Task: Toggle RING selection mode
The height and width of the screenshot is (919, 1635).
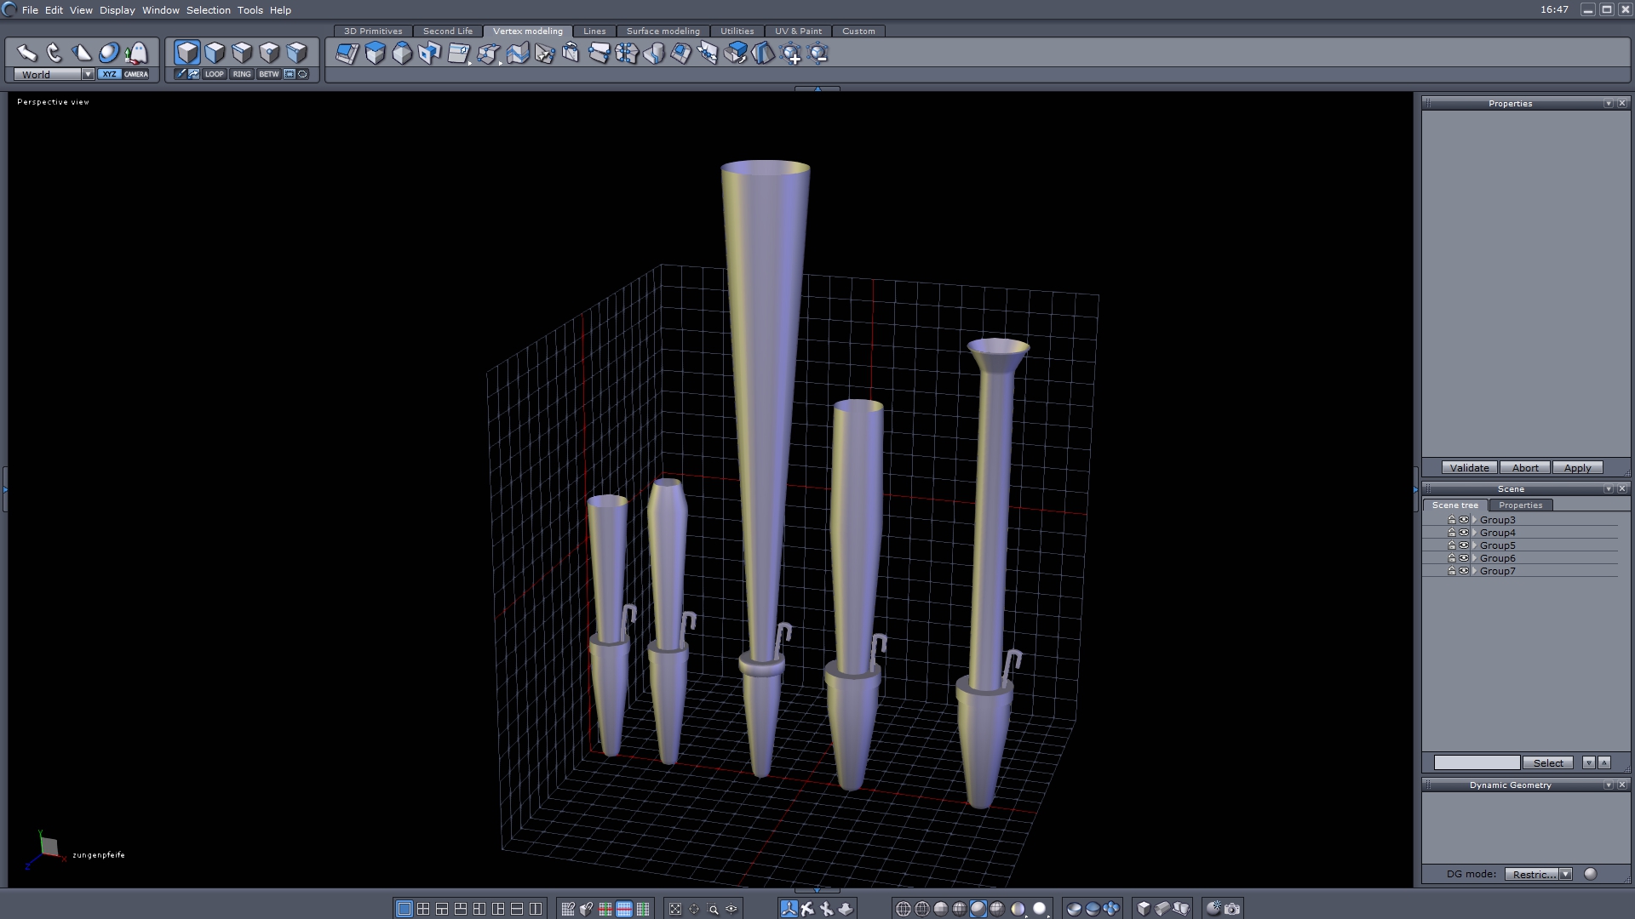Action: (x=242, y=74)
